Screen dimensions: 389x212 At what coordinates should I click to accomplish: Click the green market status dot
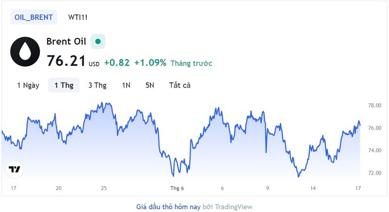click(x=98, y=41)
